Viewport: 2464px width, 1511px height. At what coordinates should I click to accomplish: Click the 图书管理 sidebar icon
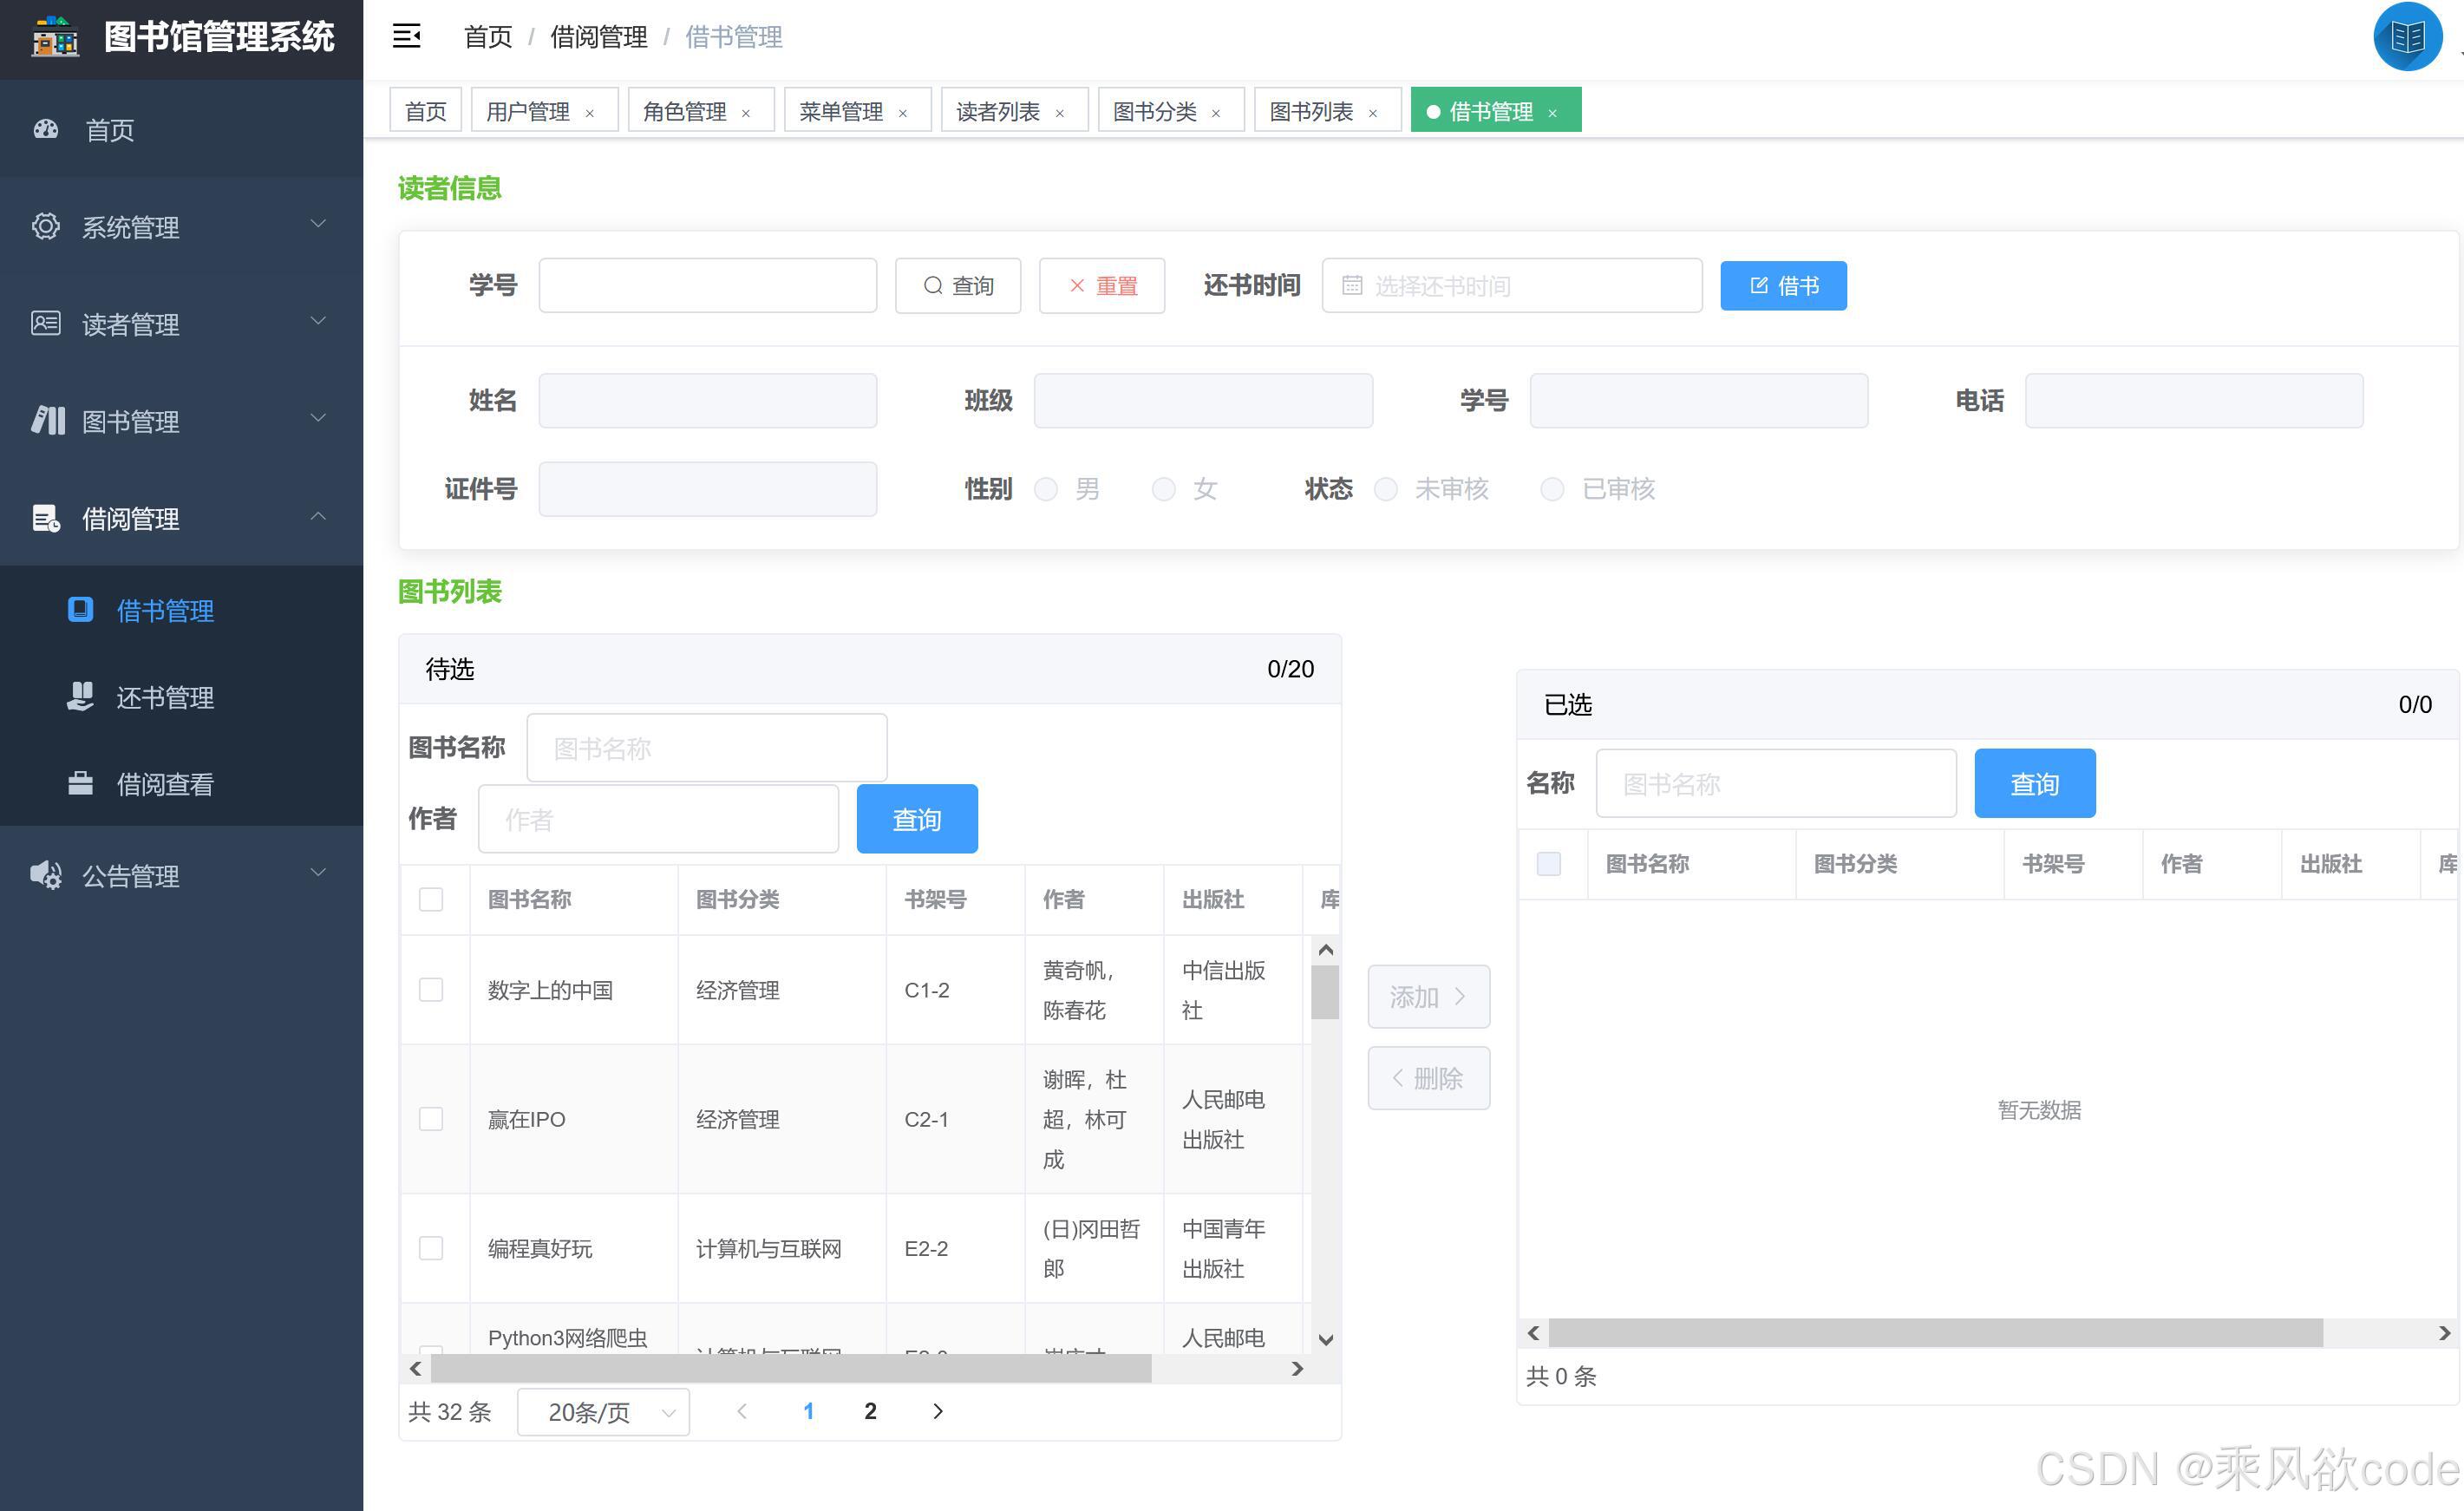[46, 421]
